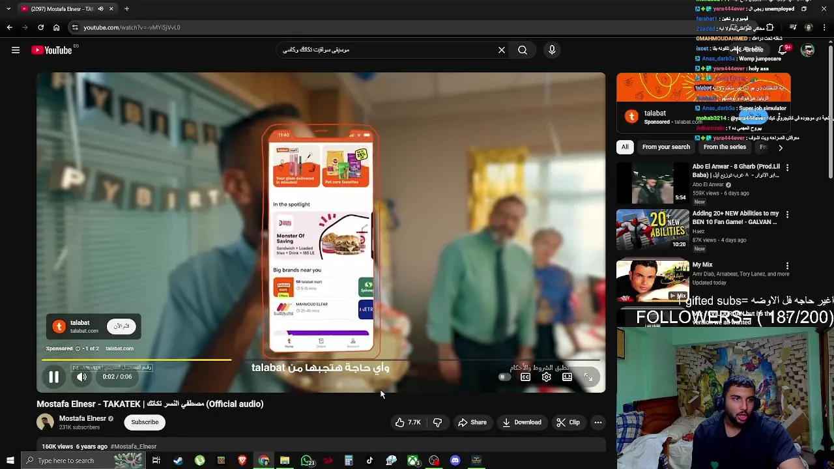The height and width of the screenshot is (469, 834).
Task: Switch the player to theater mode
Action: coord(568,377)
